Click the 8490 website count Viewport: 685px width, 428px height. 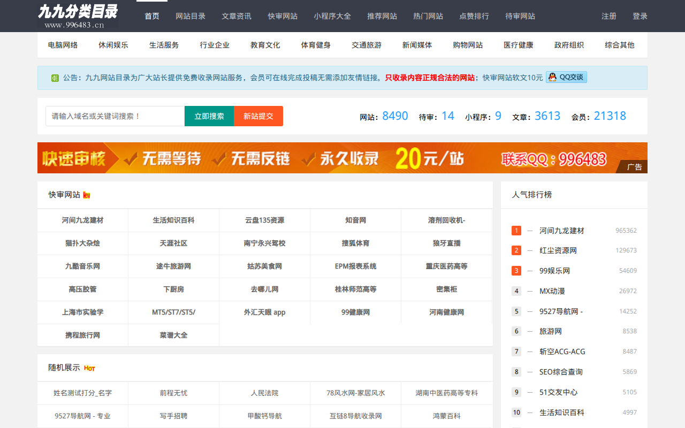coord(395,116)
